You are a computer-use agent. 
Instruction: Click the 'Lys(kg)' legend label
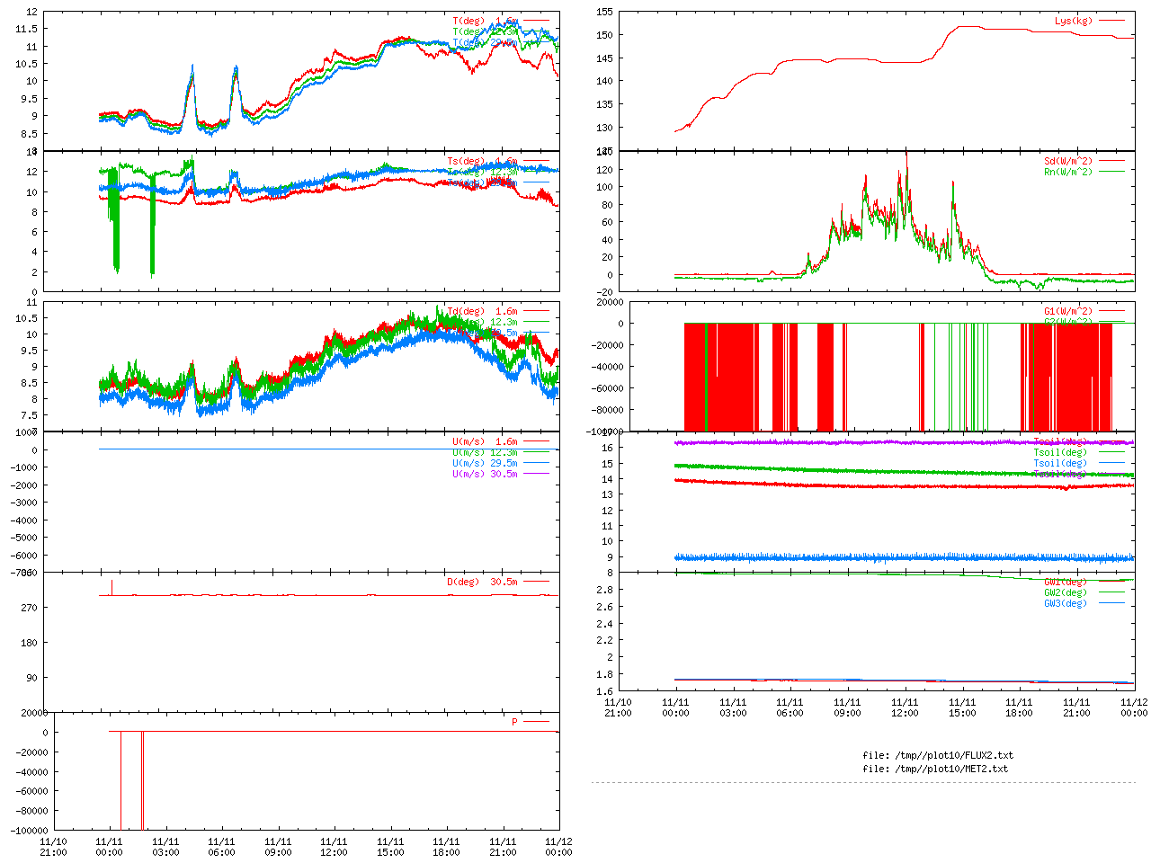click(x=1074, y=21)
